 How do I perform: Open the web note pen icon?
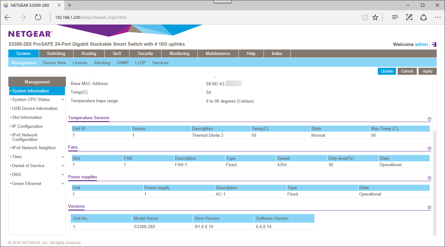pyautogui.click(x=409, y=17)
